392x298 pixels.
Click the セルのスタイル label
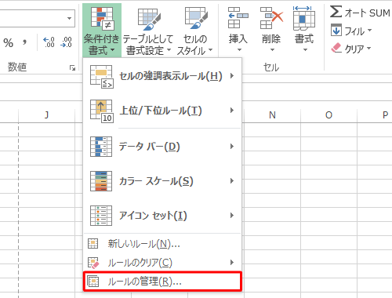pyautogui.click(x=194, y=45)
